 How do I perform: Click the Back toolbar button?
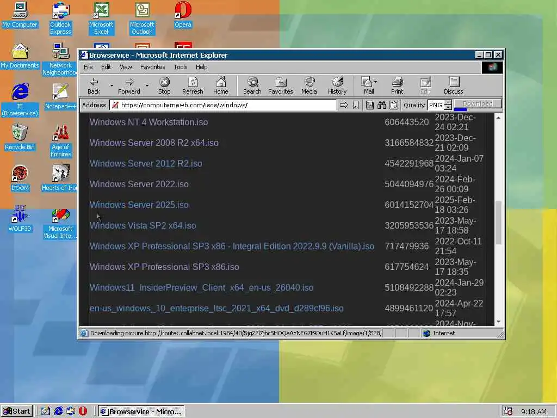pyautogui.click(x=94, y=85)
